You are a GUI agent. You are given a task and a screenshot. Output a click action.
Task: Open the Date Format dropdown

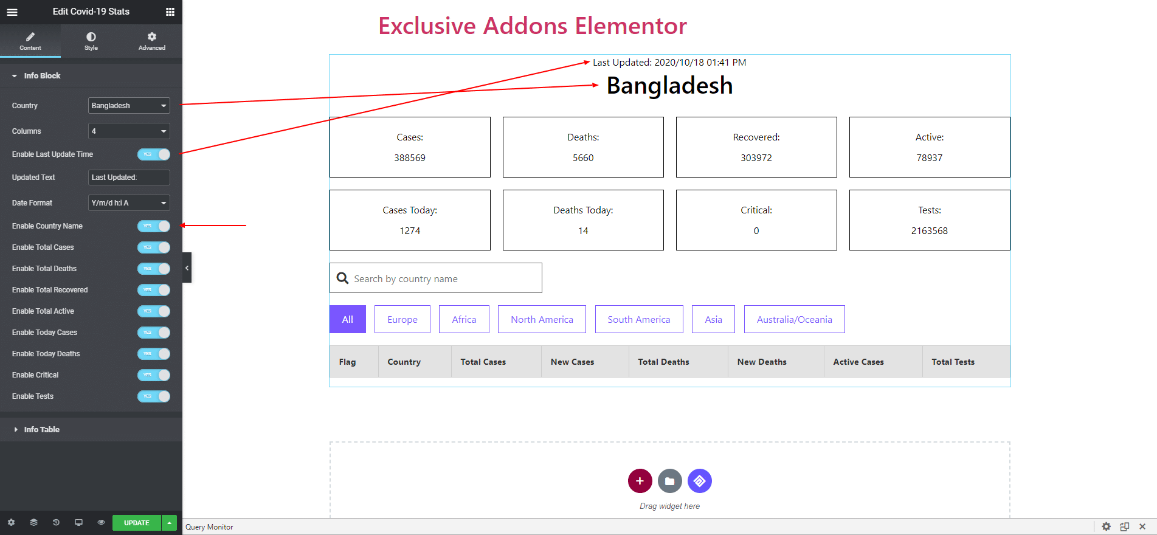tap(129, 203)
